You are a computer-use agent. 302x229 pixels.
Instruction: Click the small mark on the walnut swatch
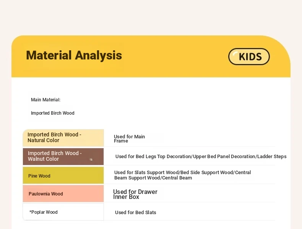pos(91,160)
